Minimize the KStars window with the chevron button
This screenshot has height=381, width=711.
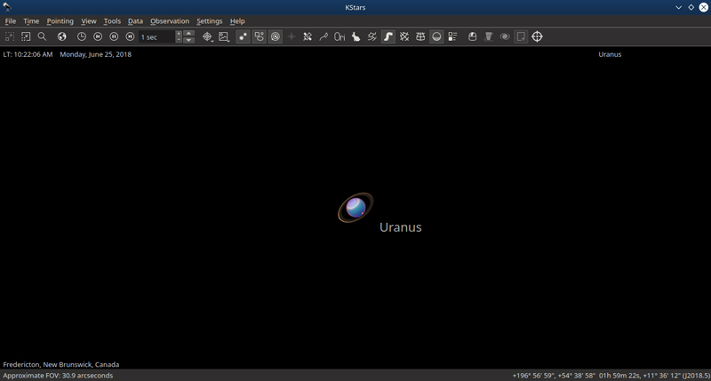(x=678, y=7)
